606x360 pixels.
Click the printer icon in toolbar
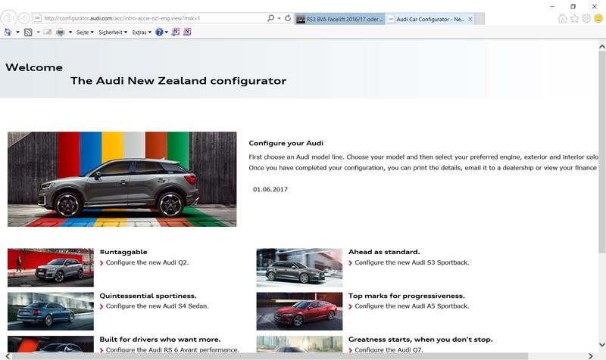coord(61,33)
